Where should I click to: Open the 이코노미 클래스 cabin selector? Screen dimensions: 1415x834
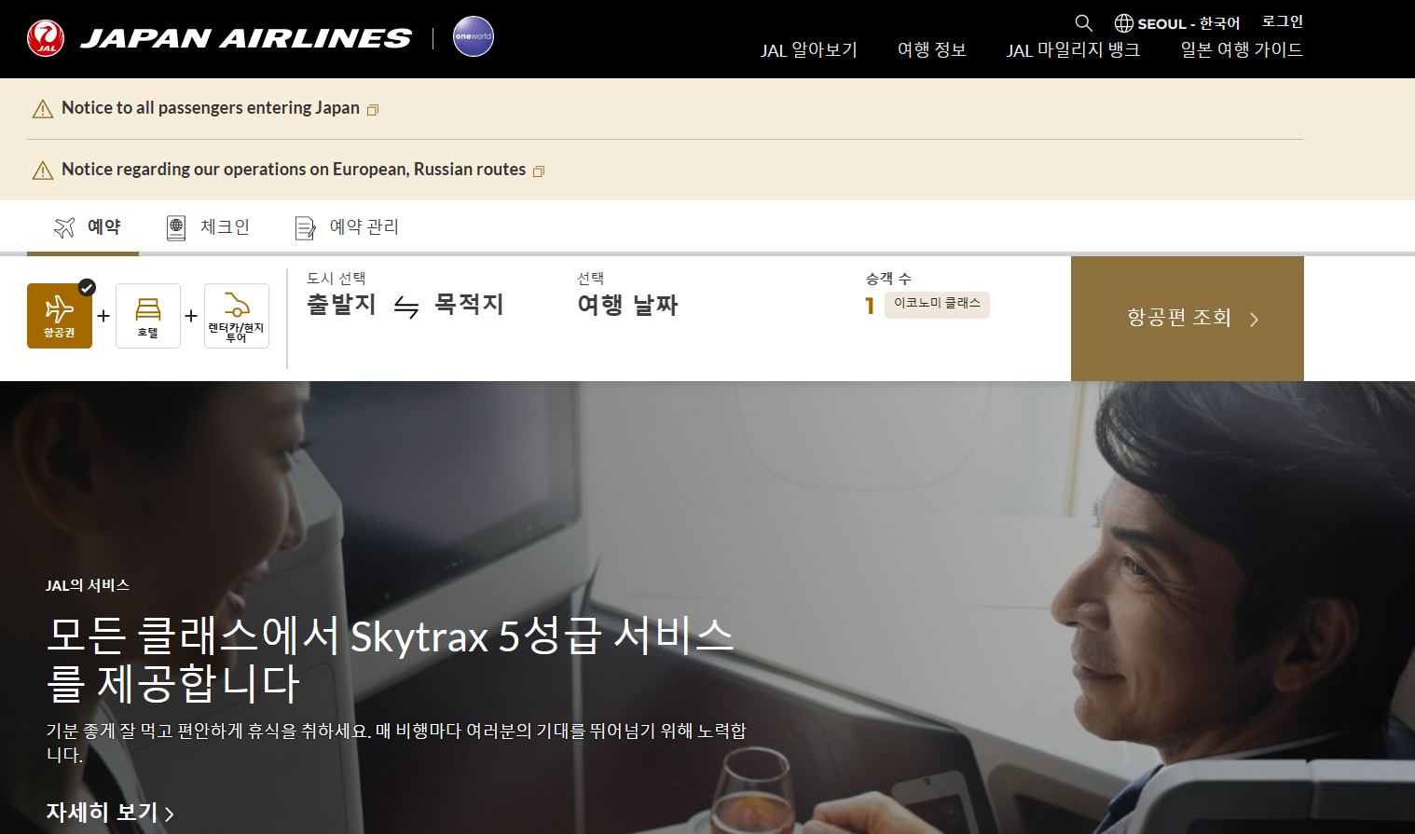pos(937,305)
